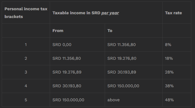195x108 pixels.
Task: Click the underlined 'per year' text
Action: click(110, 13)
